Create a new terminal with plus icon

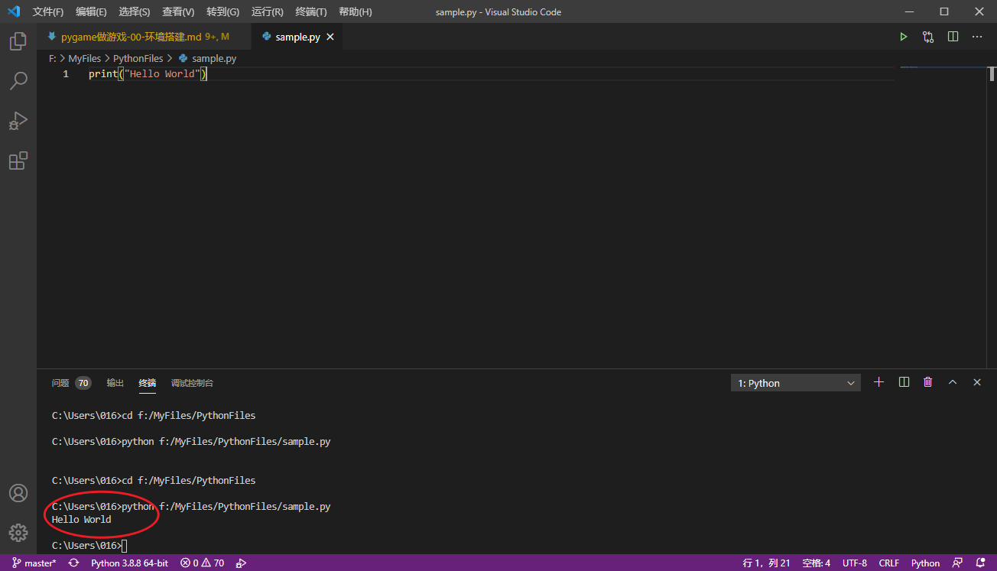pyautogui.click(x=879, y=382)
